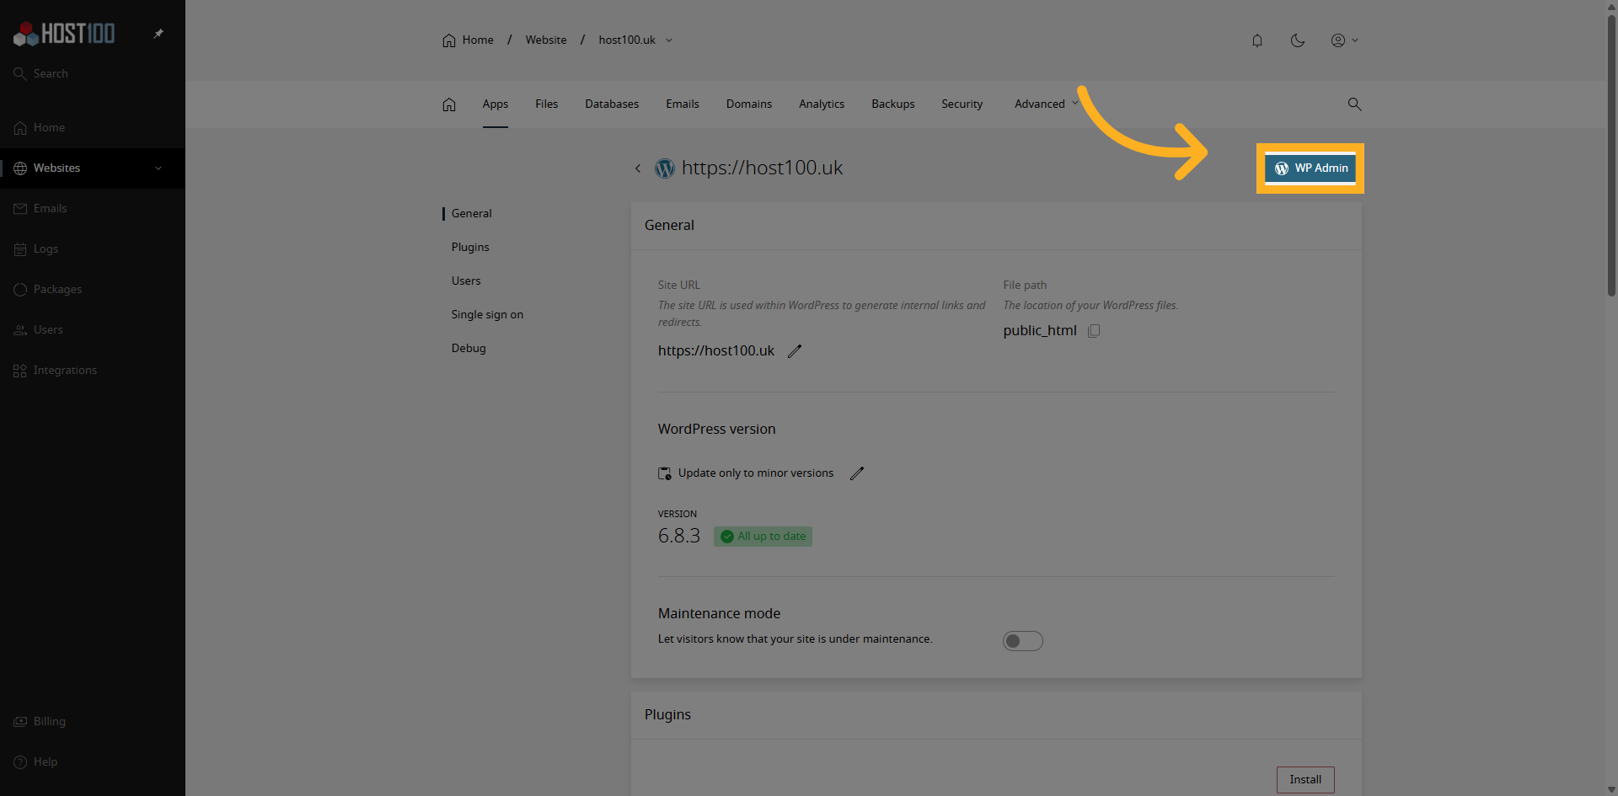Select General in the section list
The width and height of the screenshot is (1618, 796).
tap(472, 213)
